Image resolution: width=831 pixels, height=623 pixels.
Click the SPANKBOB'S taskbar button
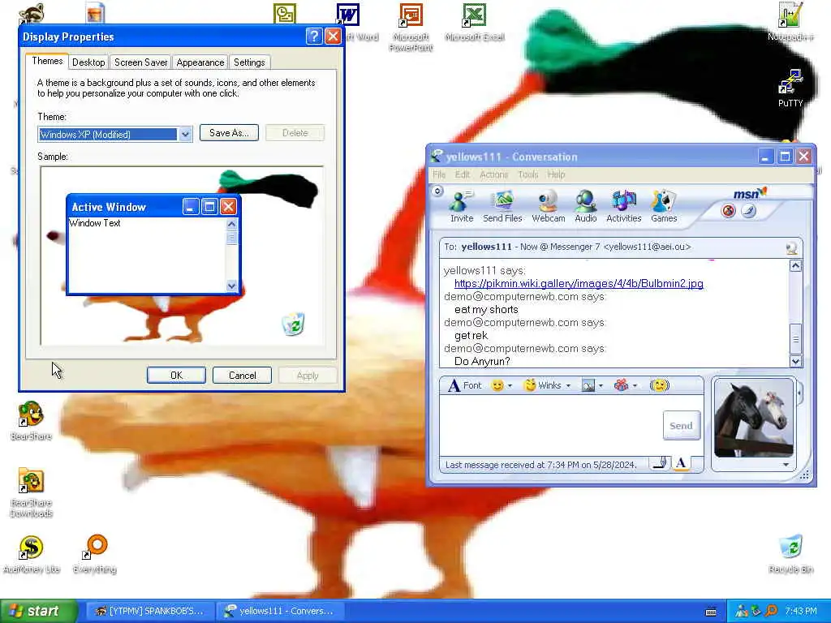(149, 611)
